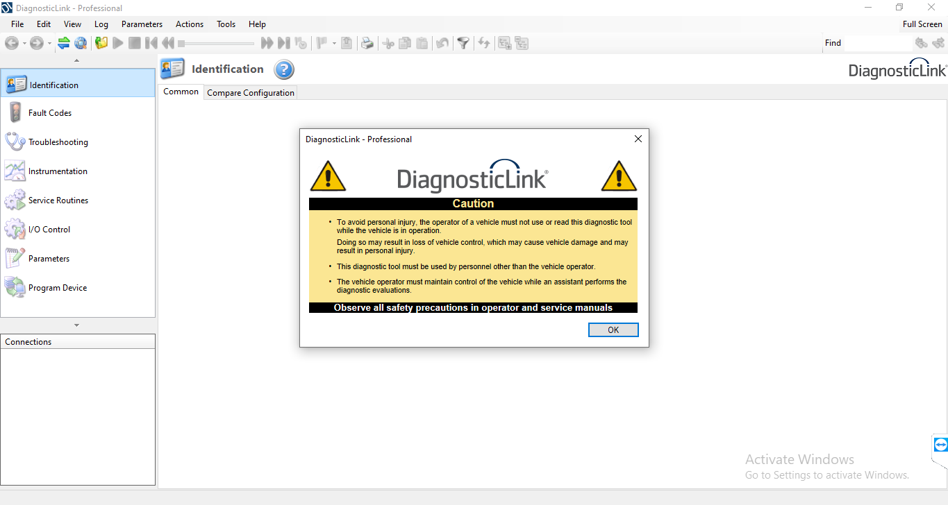Click the Filter funnel icon

463,43
